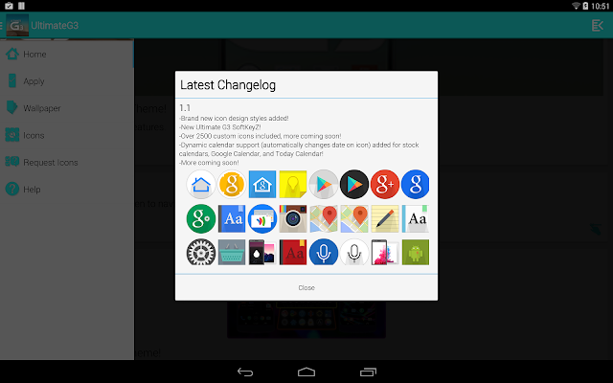Tap the Instagram camera icon
This screenshot has height=383, width=613.
(293, 218)
